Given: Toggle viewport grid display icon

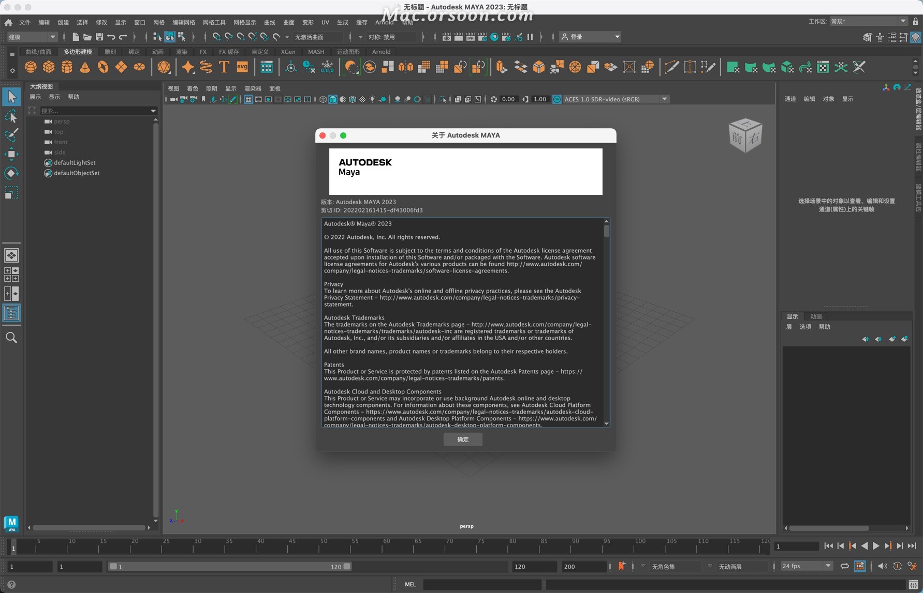Looking at the screenshot, I should click(248, 99).
